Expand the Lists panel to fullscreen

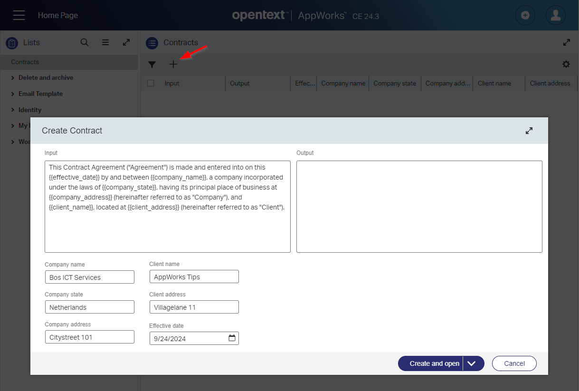coord(126,42)
